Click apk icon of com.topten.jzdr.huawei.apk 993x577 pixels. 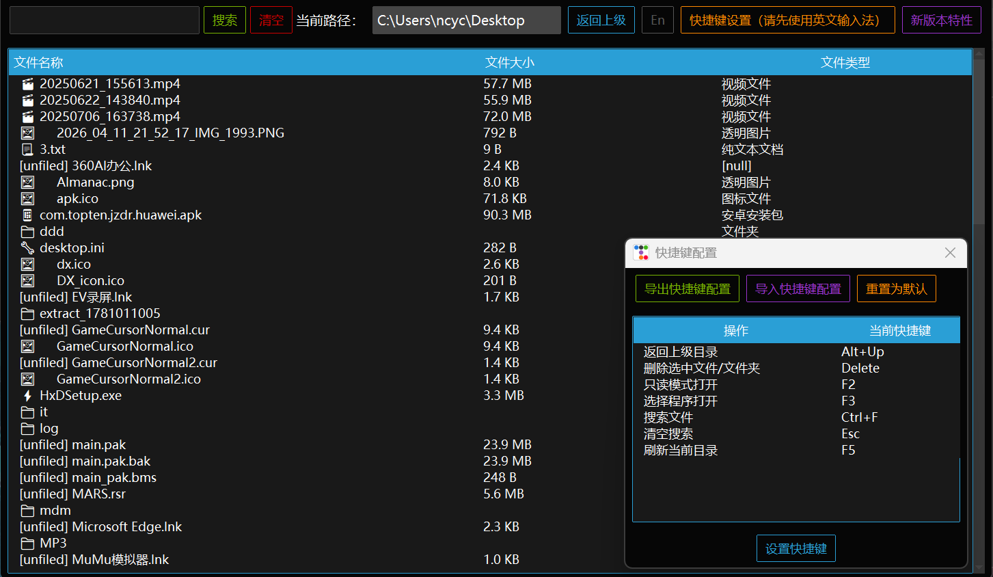27,215
